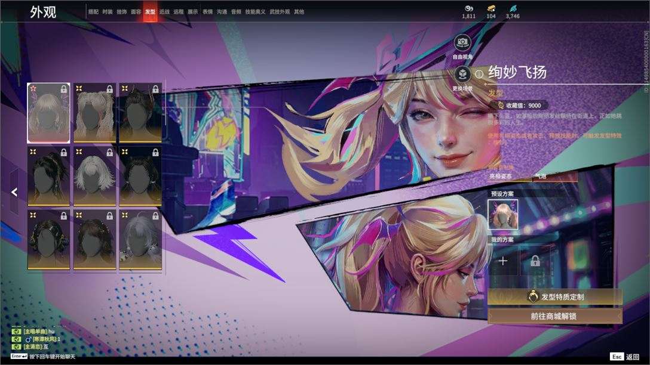Click the 3,746 currency amount
This screenshot has width=650, height=365.
coord(513,16)
